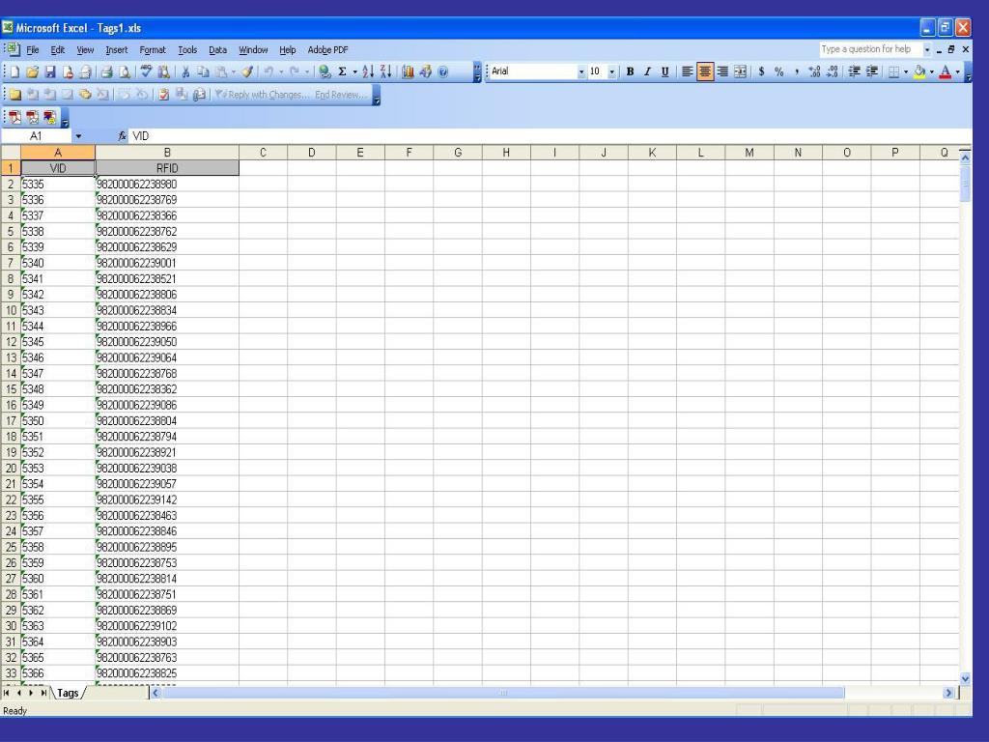
Task: Toggle Underline formatting
Action: point(664,71)
